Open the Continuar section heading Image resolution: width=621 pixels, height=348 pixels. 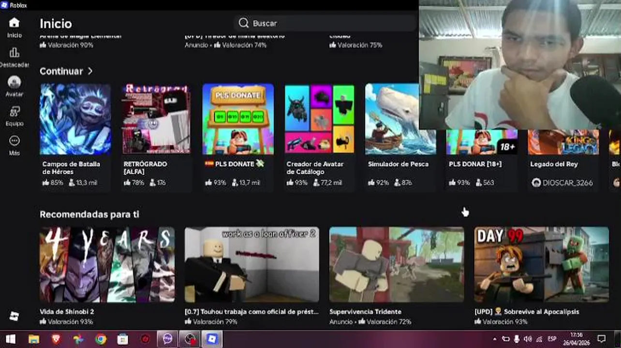[x=61, y=71]
